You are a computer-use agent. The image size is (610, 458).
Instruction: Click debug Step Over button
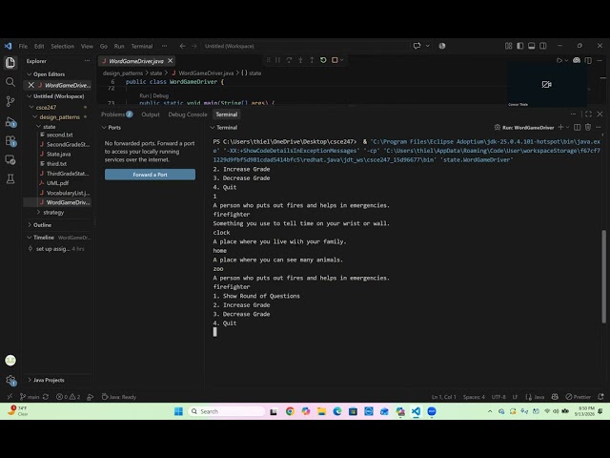coord(289,60)
